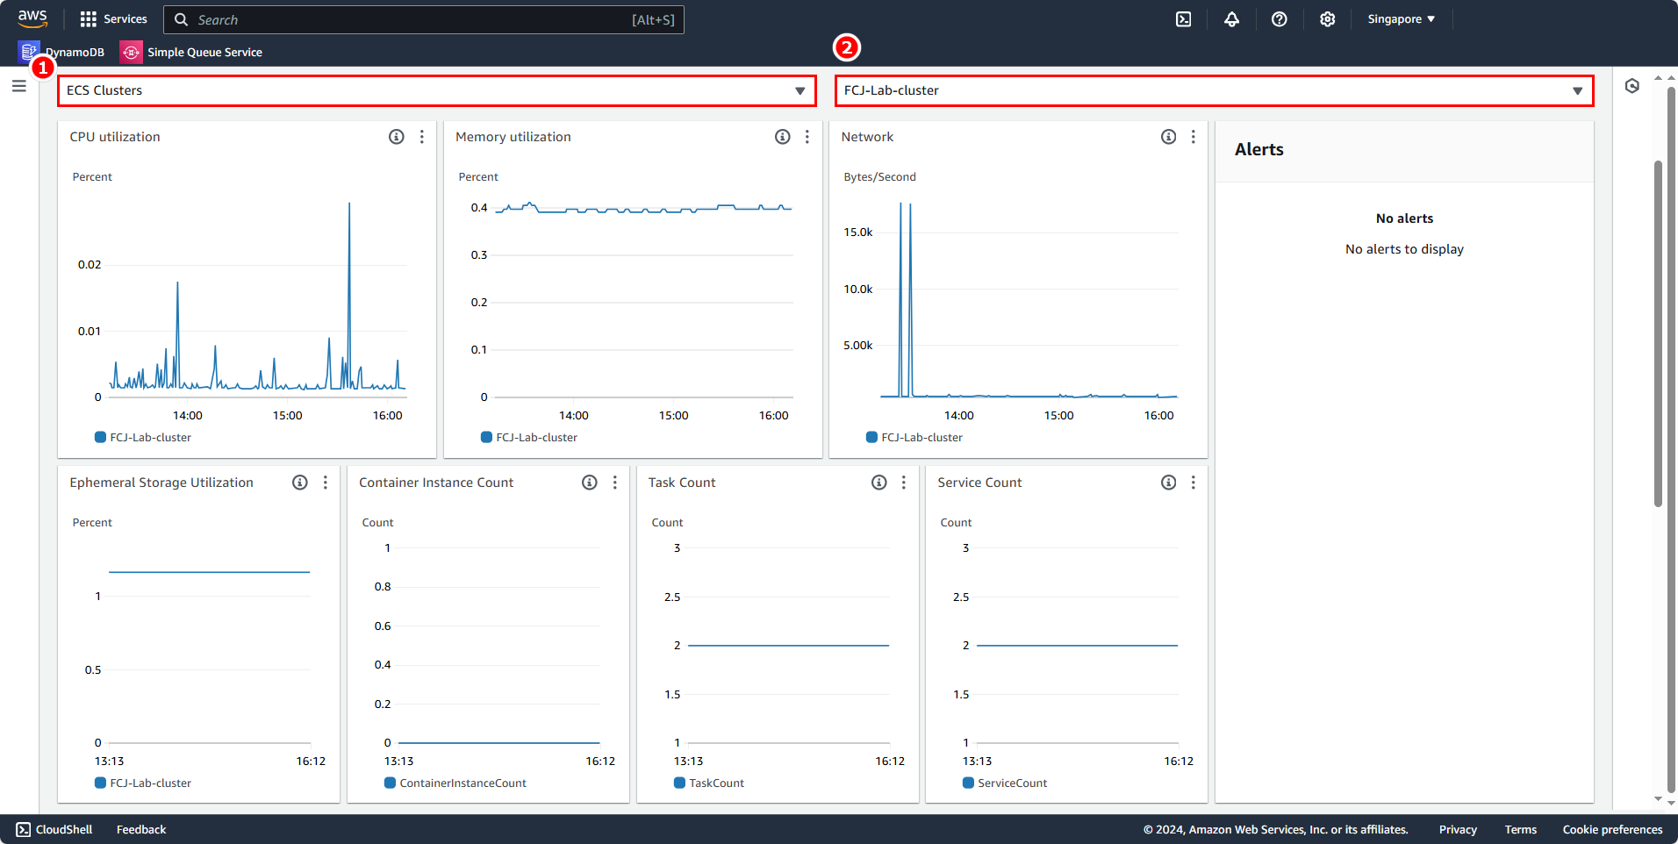Select the CPU utilization widget title
Viewport: 1678px width, 844px height.
[x=115, y=137]
